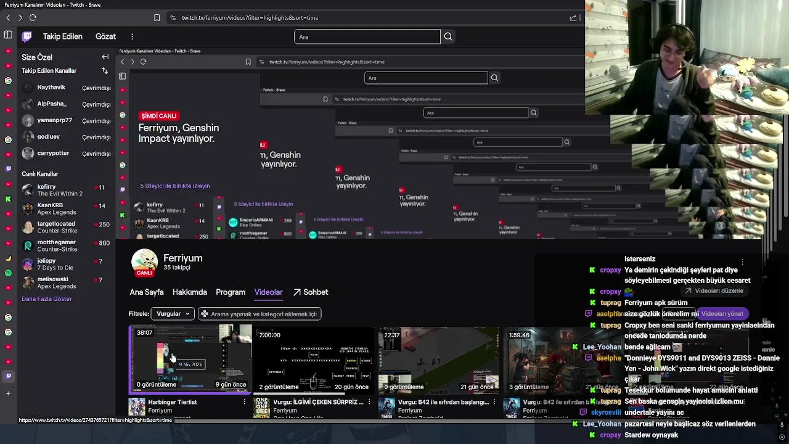Open the 38:07 Harbinger Tierlist thumbnail
The image size is (789, 444).
tap(190, 359)
